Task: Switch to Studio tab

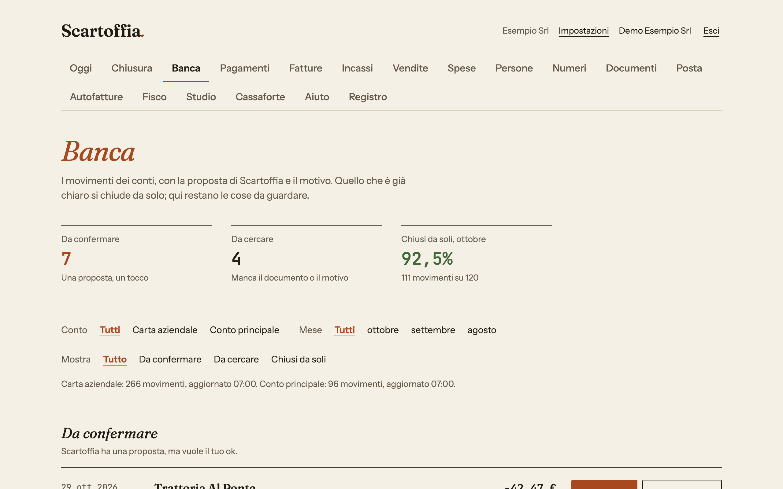Action: click(201, 97)
